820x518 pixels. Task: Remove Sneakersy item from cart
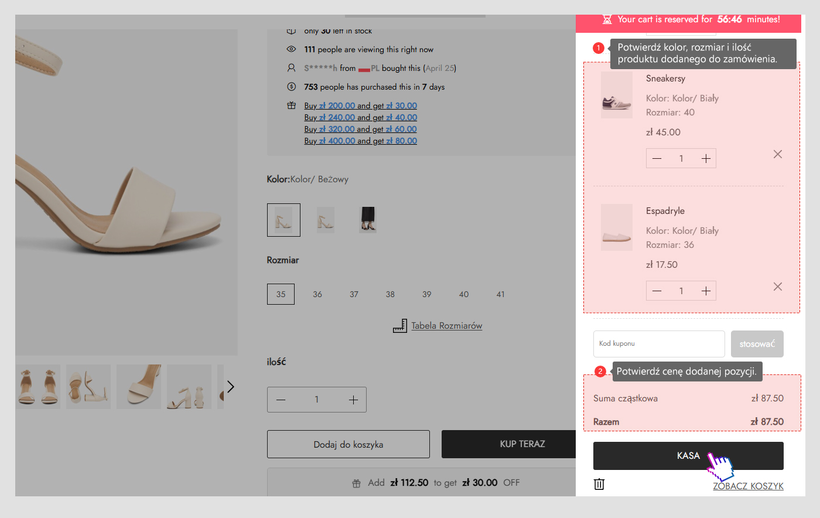777,154
